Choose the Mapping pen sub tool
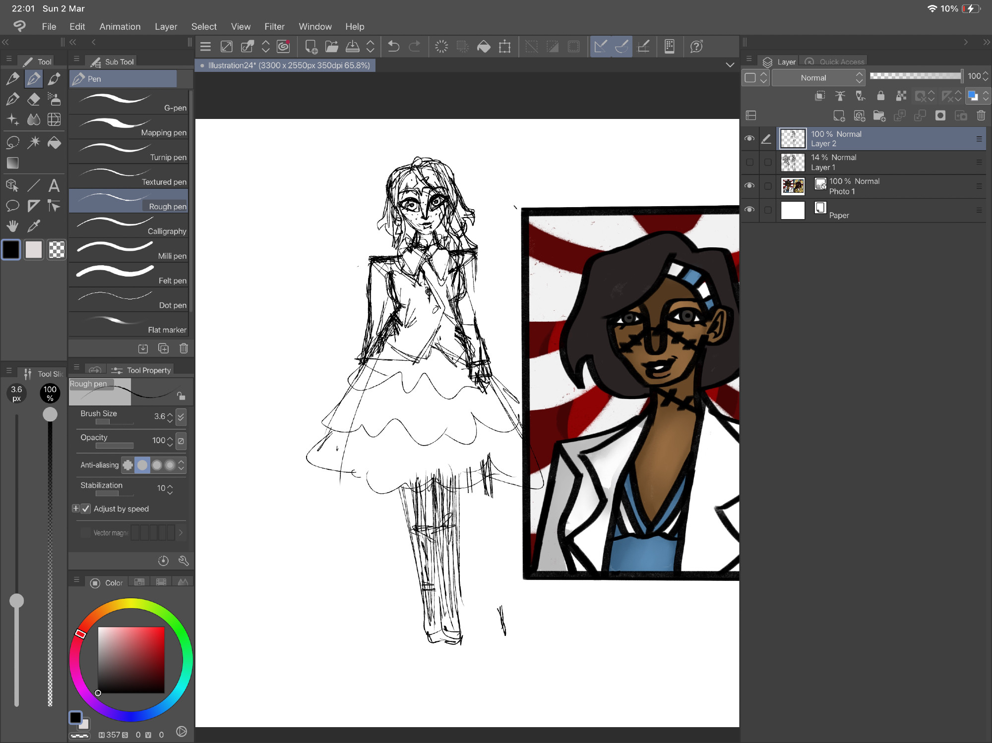992x743 pixels. [x=129, y=127]
